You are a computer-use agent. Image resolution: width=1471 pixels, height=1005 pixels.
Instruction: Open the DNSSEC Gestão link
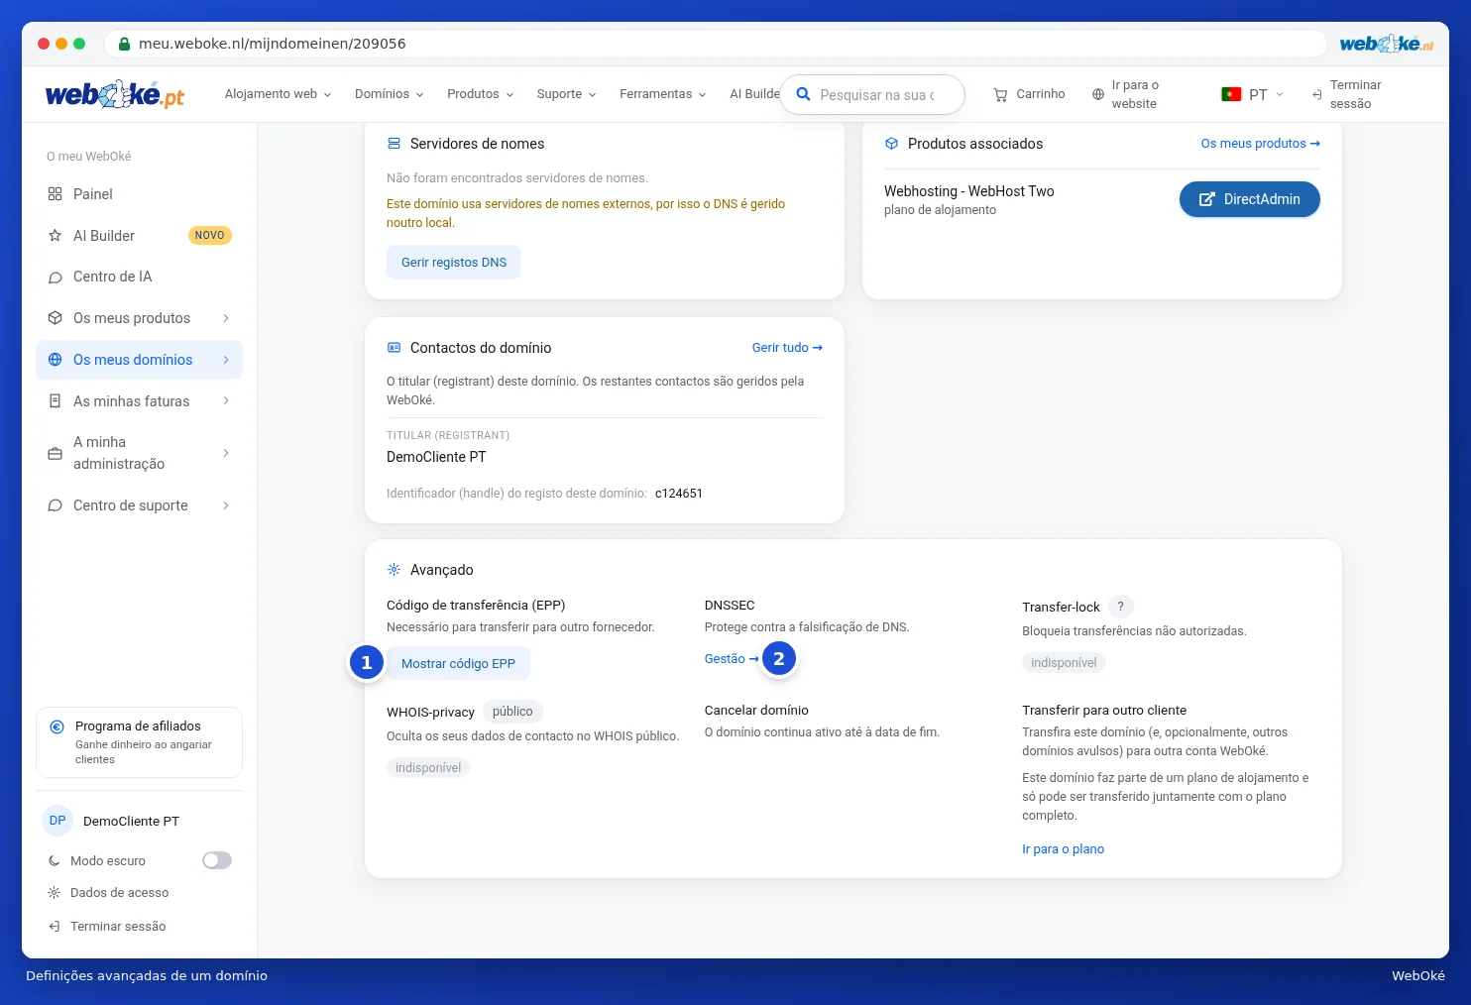[732, 659]
